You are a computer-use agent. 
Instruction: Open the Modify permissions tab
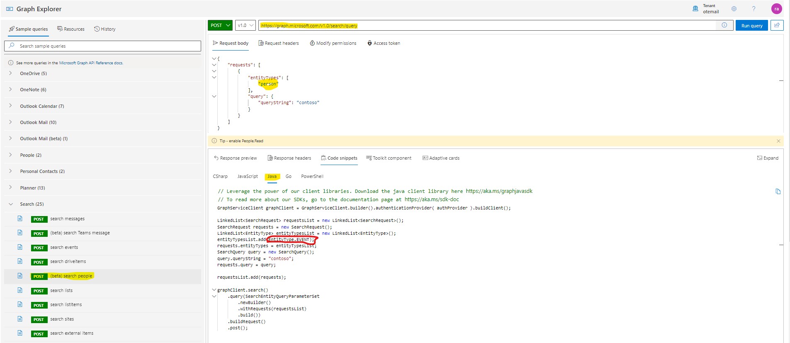click(x=333, y=43)
